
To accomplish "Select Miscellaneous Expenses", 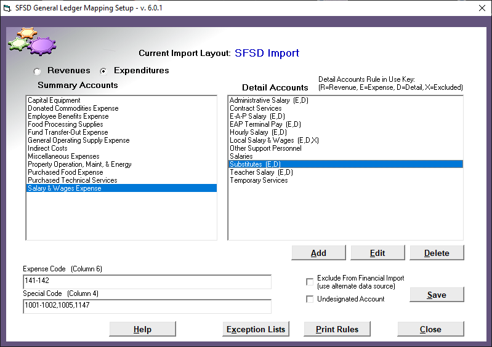I will 121,156.
